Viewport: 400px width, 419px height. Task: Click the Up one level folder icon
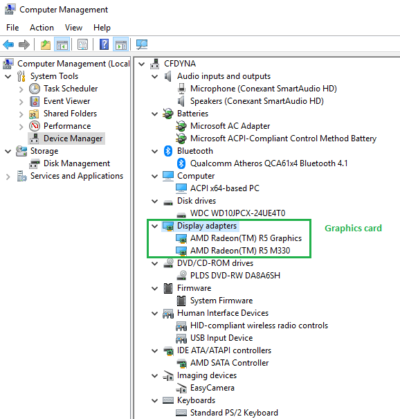pos(46,44)
